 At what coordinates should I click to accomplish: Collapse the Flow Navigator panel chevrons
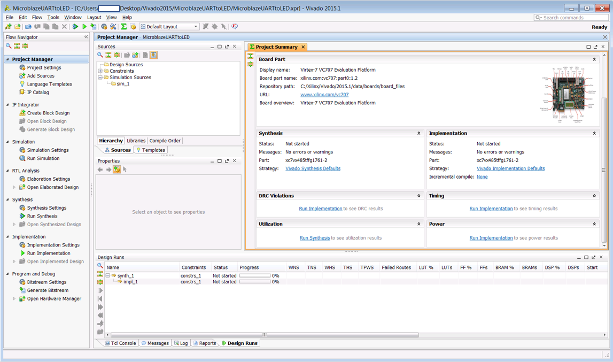tap(86, 37)
